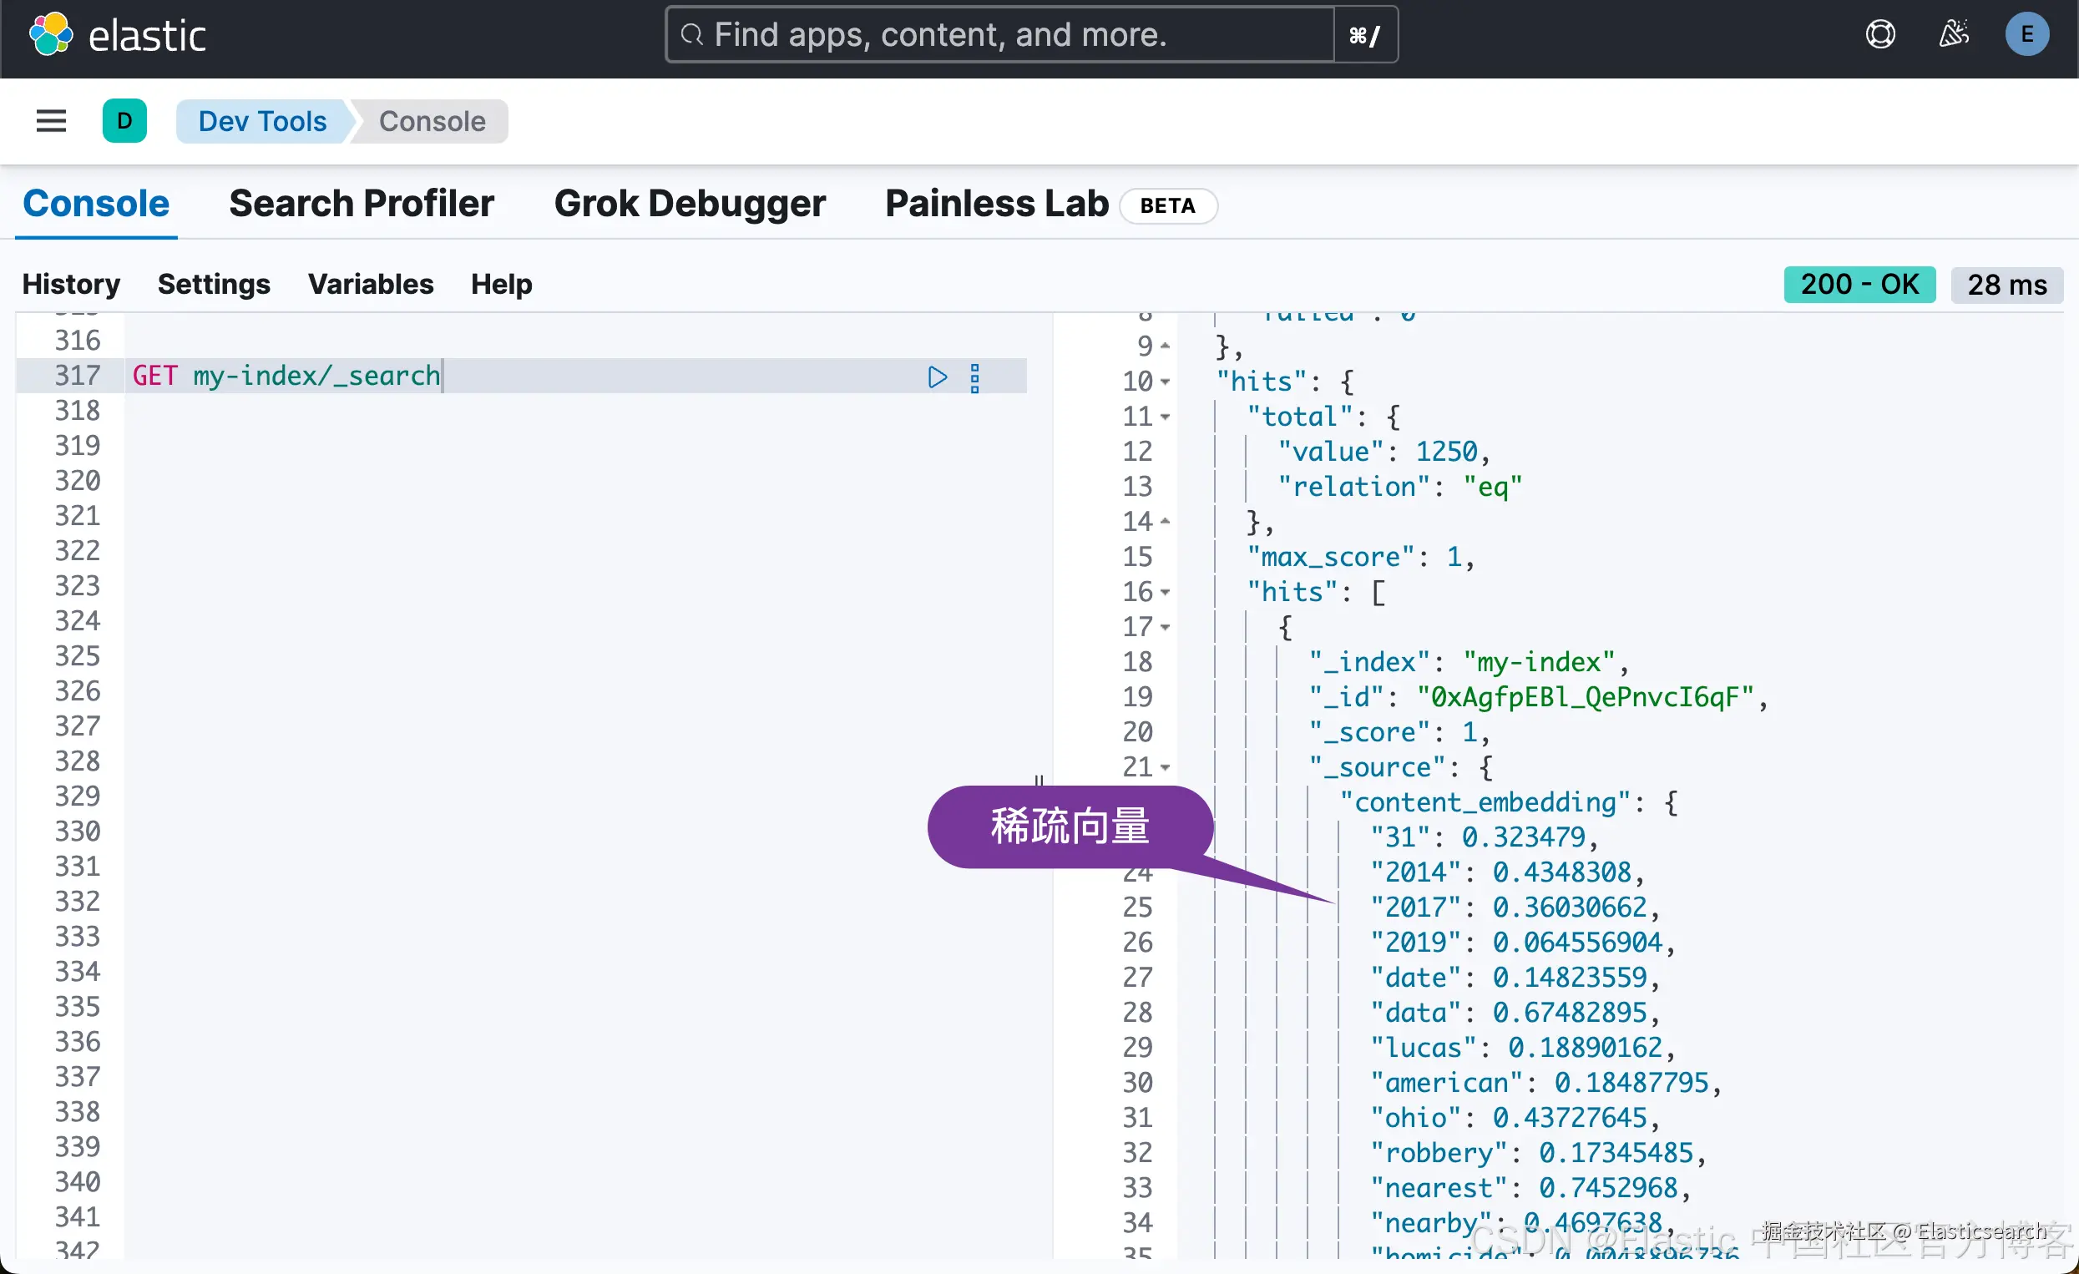Open the Painless Lab tab
This screenshot has width=2079, height=1274.
pyautogui.click(x=995, y=204)
